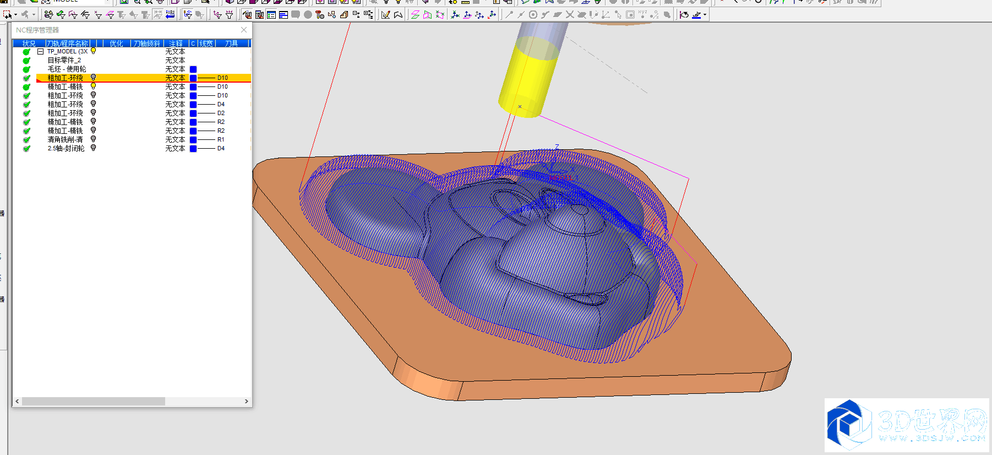
Task: Click the funnel filter icon with dots
Action: pyautogui.click(x=229, y=14)
